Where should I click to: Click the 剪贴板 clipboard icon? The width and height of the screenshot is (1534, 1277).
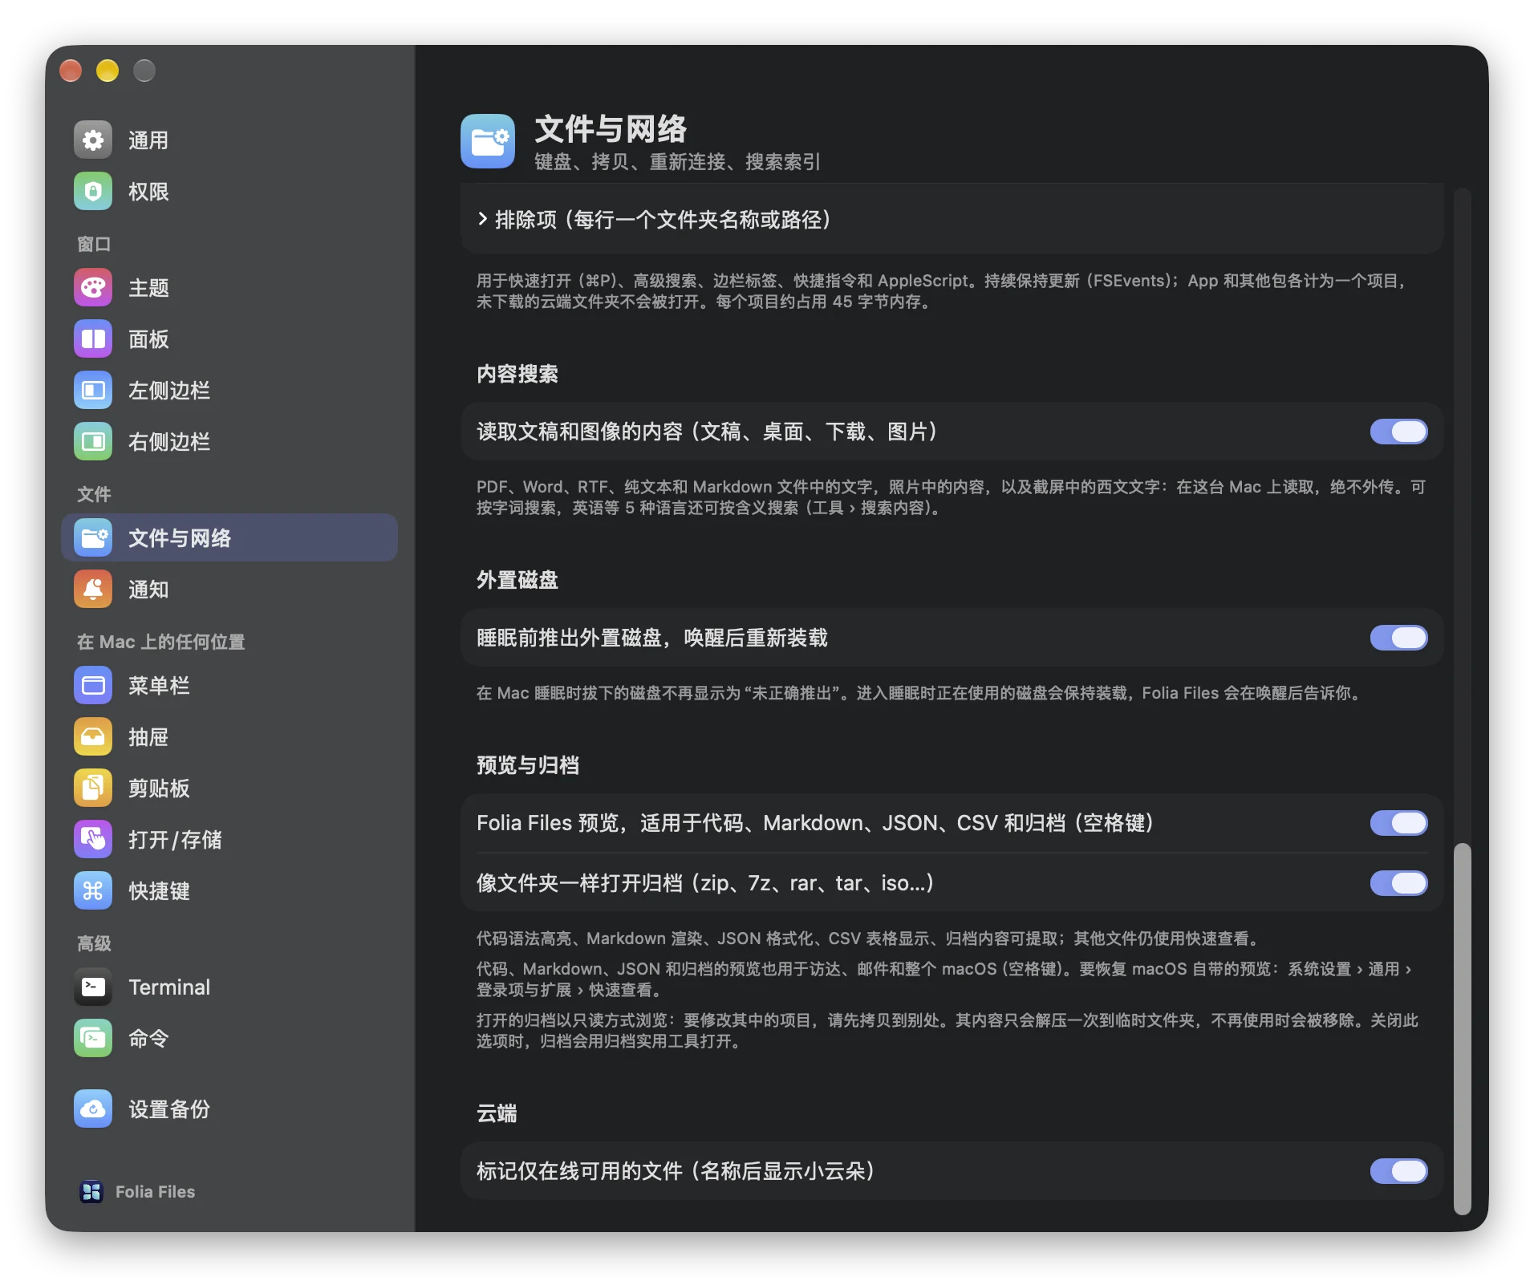(x=93, y=788)
